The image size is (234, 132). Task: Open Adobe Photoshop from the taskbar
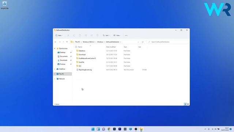click(x=114, y=129)
